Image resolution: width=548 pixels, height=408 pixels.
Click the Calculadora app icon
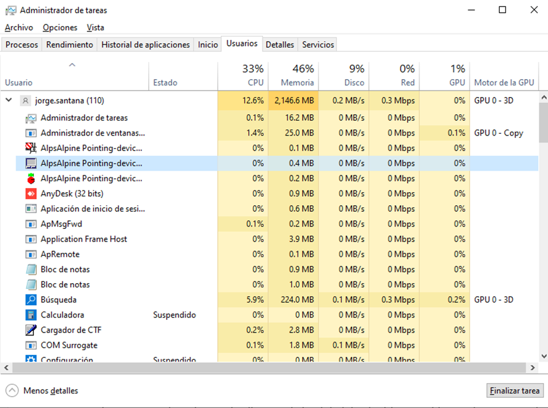point(31,315)
